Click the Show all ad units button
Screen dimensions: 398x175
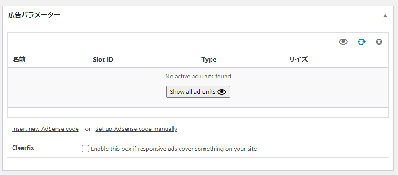(x=198, y=92)
